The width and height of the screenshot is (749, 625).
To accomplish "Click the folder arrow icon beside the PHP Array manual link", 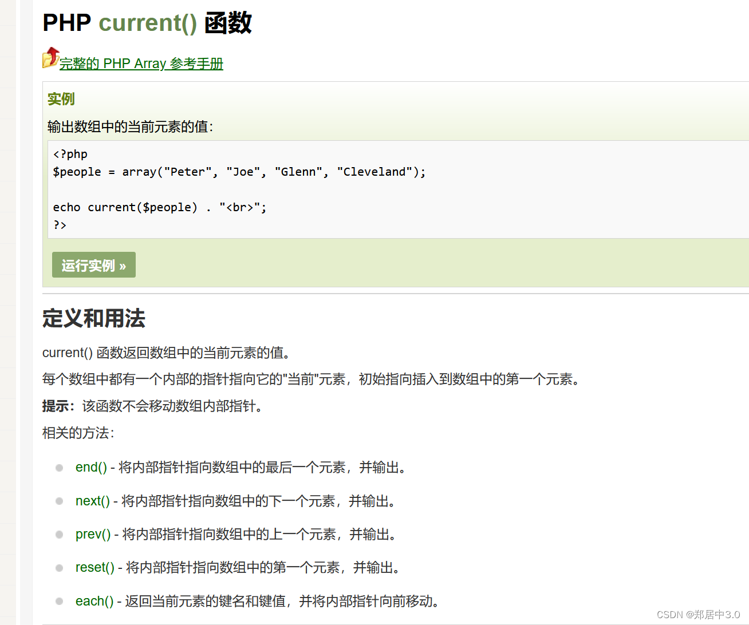I will (51, 58).
